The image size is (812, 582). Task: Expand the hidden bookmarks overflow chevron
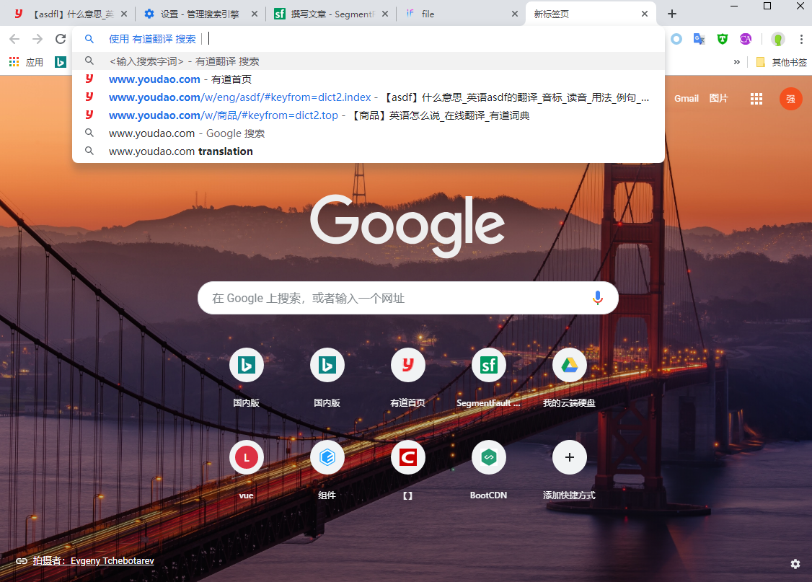736,62
